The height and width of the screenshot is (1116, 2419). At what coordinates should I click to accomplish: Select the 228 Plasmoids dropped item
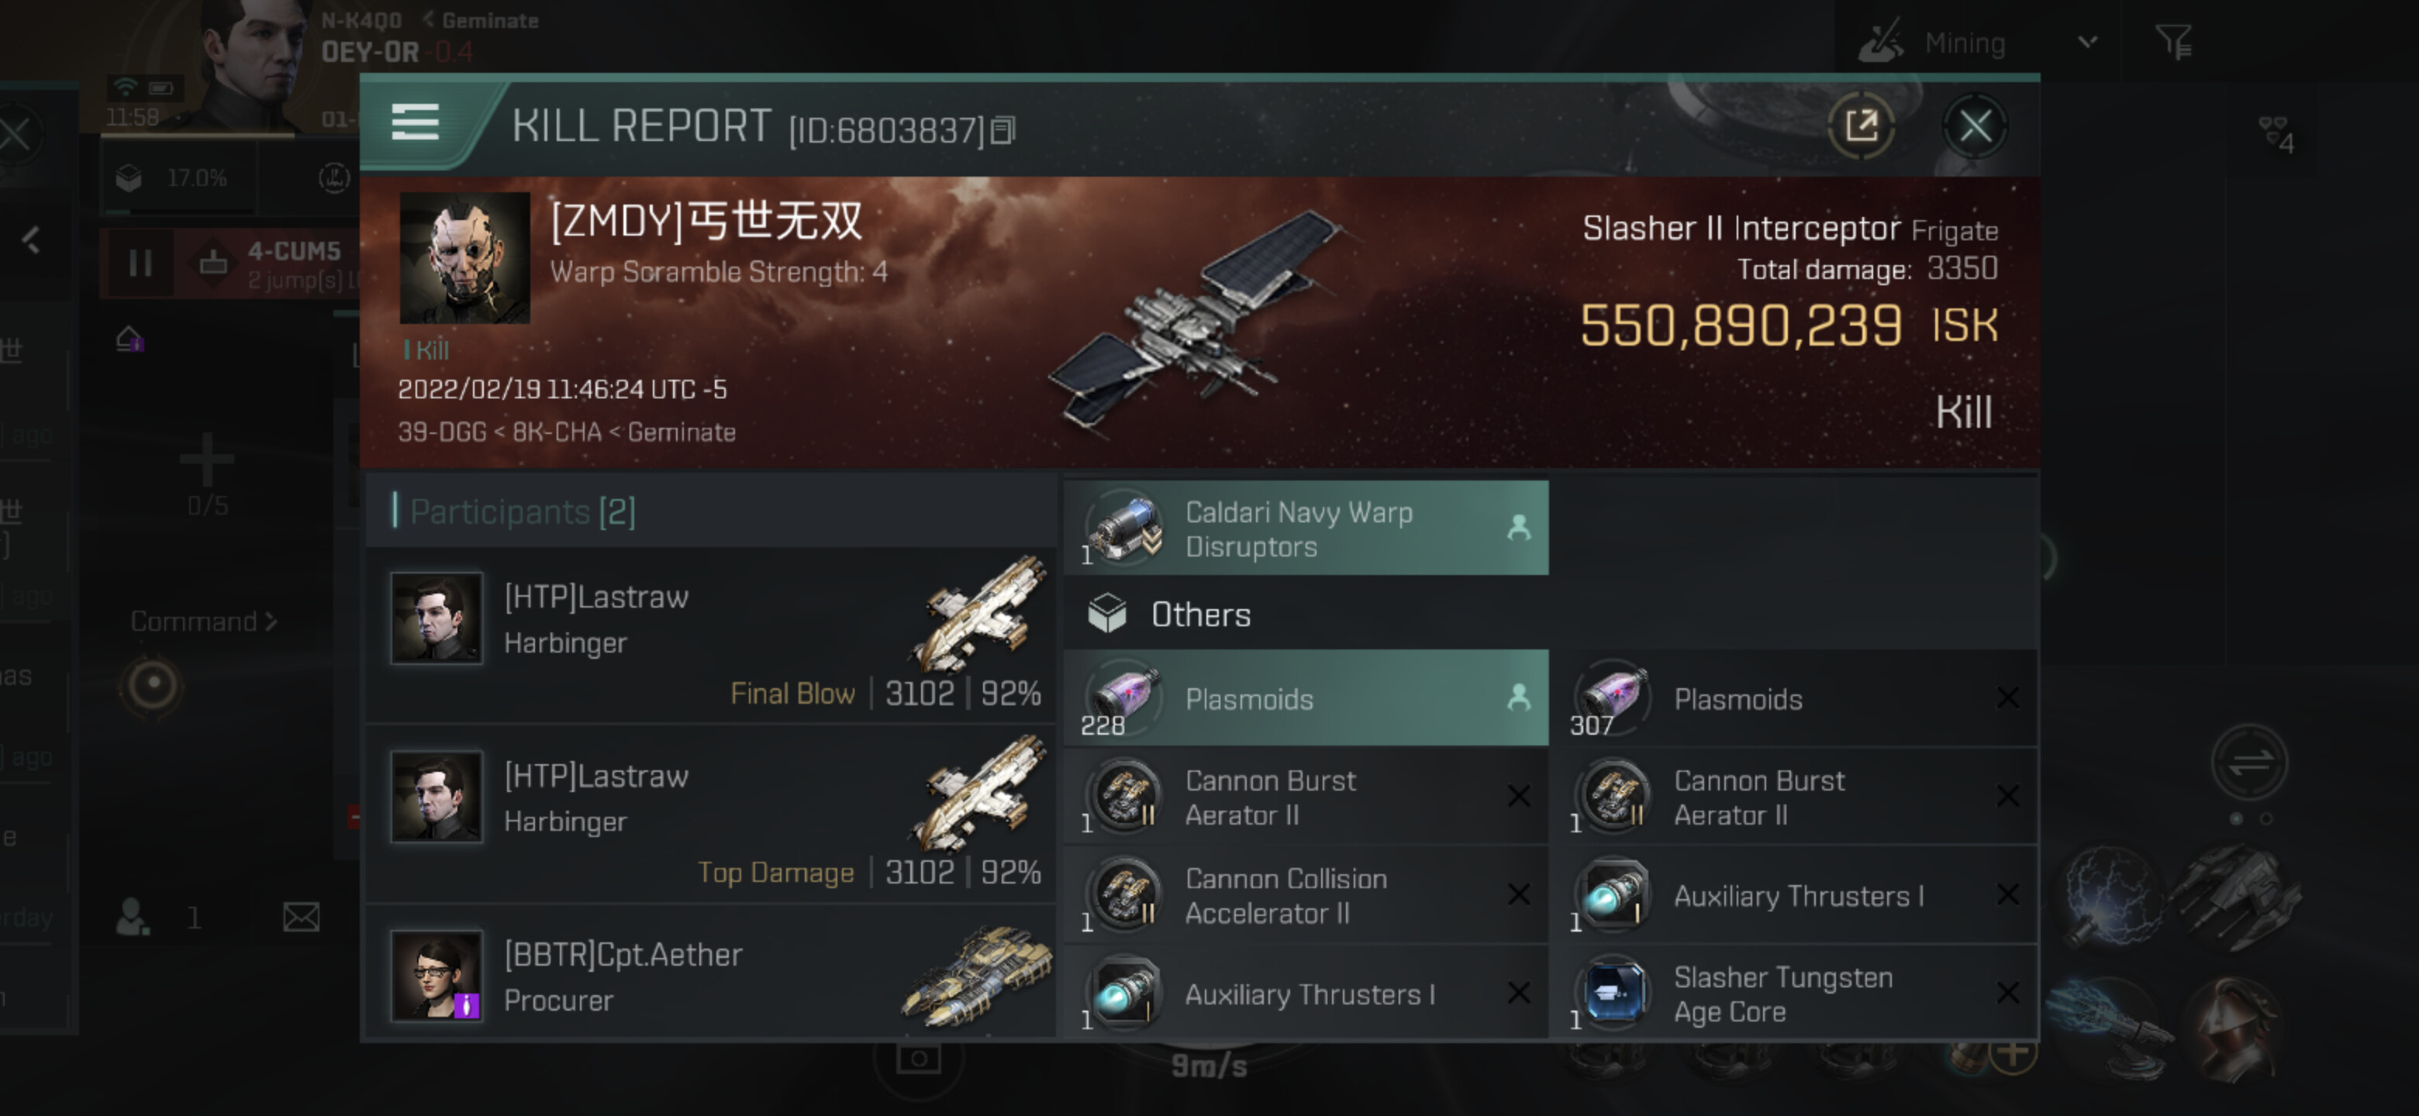coord(1306,698)
